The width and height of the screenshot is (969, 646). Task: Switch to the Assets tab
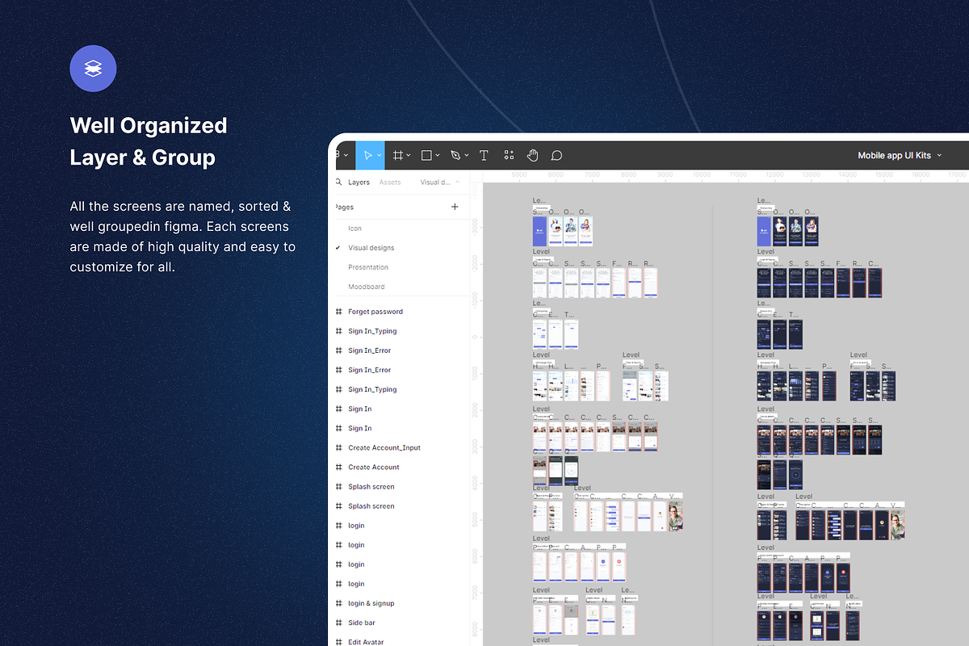pyautogui.click(x=390, y=182)
